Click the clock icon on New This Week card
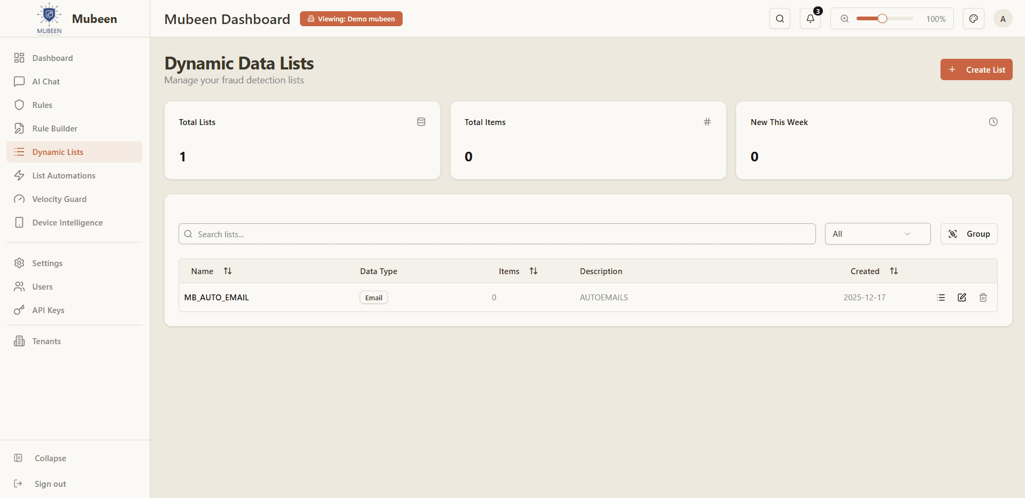The width and height of the screenshot is (1025, 498). pyautogui.click(x=993, y=121)
